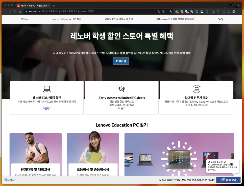Toggle the browser side panel
The image size is (244, 186).
pos(229,12)
